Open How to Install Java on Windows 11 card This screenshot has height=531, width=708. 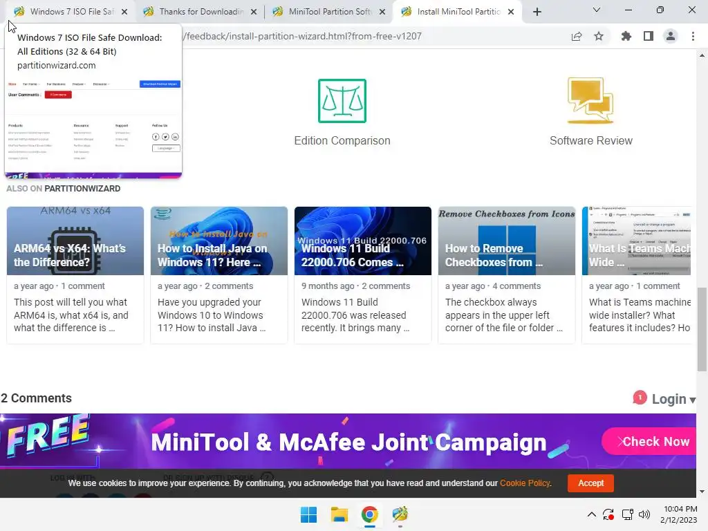point(219,275)
